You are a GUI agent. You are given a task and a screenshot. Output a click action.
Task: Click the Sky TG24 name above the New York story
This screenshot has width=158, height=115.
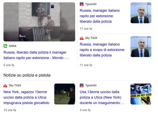[15, 85]
